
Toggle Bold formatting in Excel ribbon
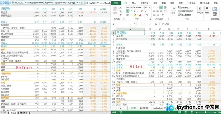pos(127,11)
